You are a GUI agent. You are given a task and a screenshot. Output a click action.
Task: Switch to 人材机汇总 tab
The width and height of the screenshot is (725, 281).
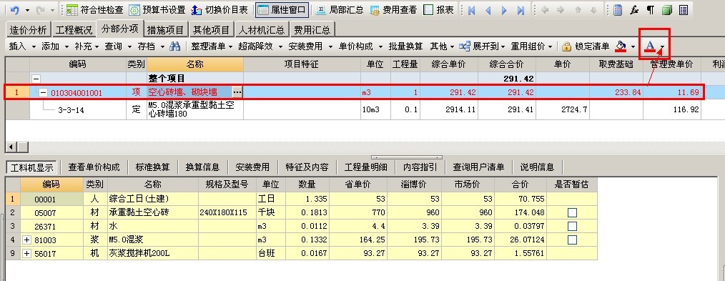coord(262,31)
